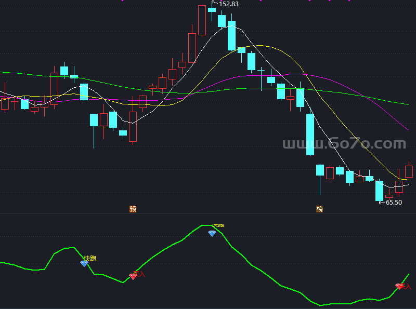
Task: Select the first cyan candle after the gap down
Action: (x=94, y=120)
